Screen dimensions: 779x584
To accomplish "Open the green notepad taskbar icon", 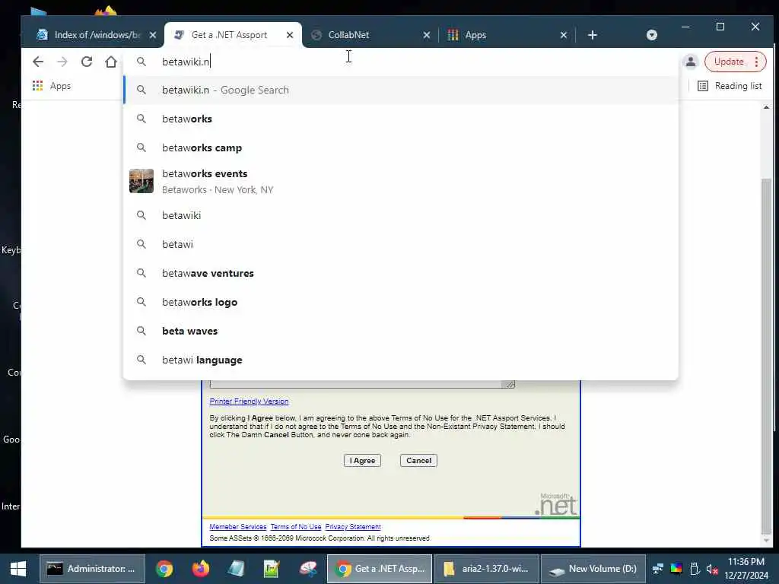I will point(272,569).
